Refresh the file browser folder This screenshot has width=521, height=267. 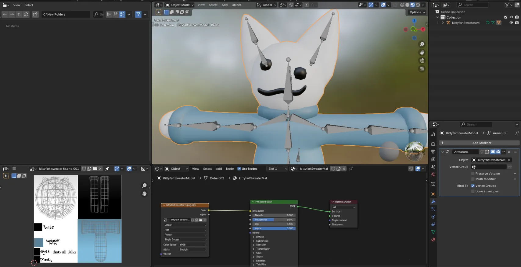27,14
